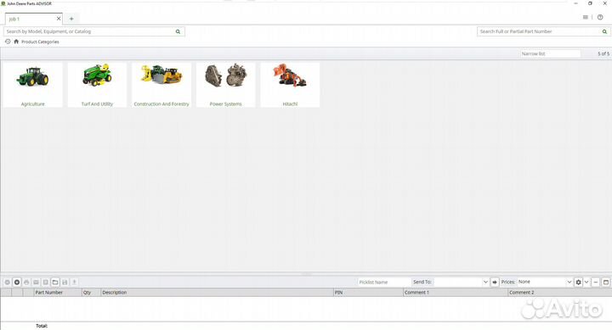This screenshot has width=612, height=330.
Task: Open history via clock icon
Action: [x=8, y=42]
